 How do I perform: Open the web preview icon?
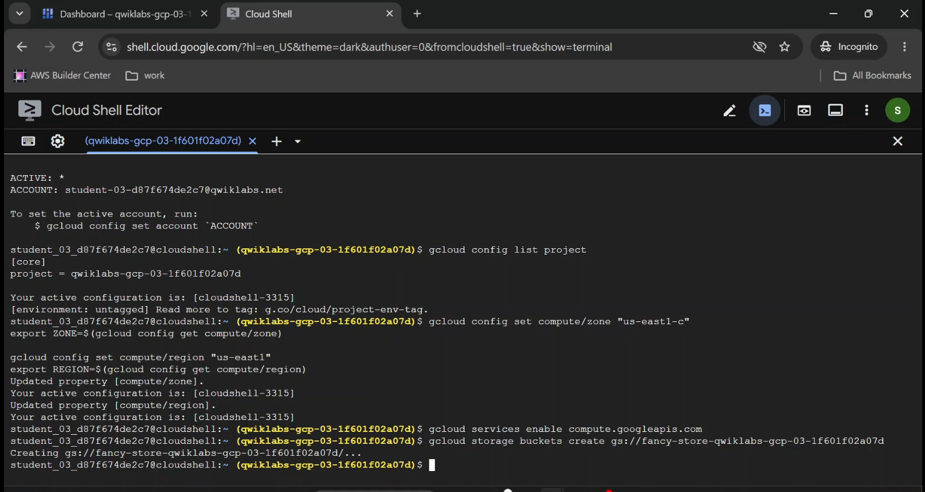[804, 111]
